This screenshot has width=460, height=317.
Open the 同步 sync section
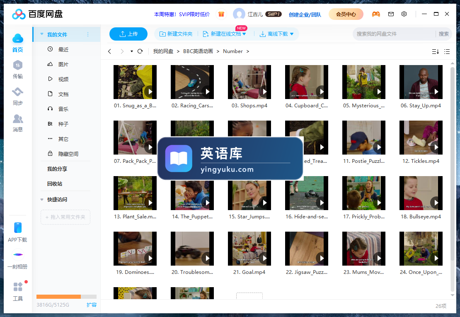(x=17, y=92)
